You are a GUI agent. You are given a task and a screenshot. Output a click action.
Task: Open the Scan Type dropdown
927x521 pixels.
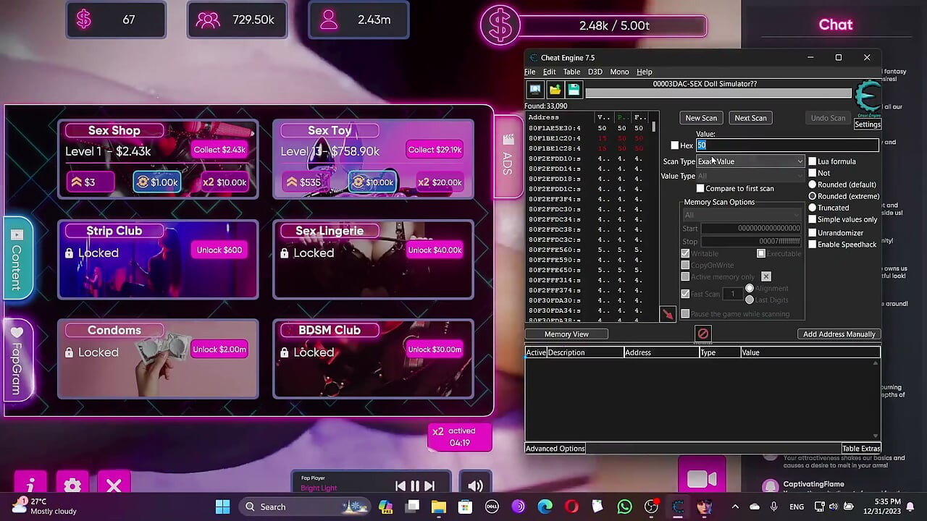point(750,161)
